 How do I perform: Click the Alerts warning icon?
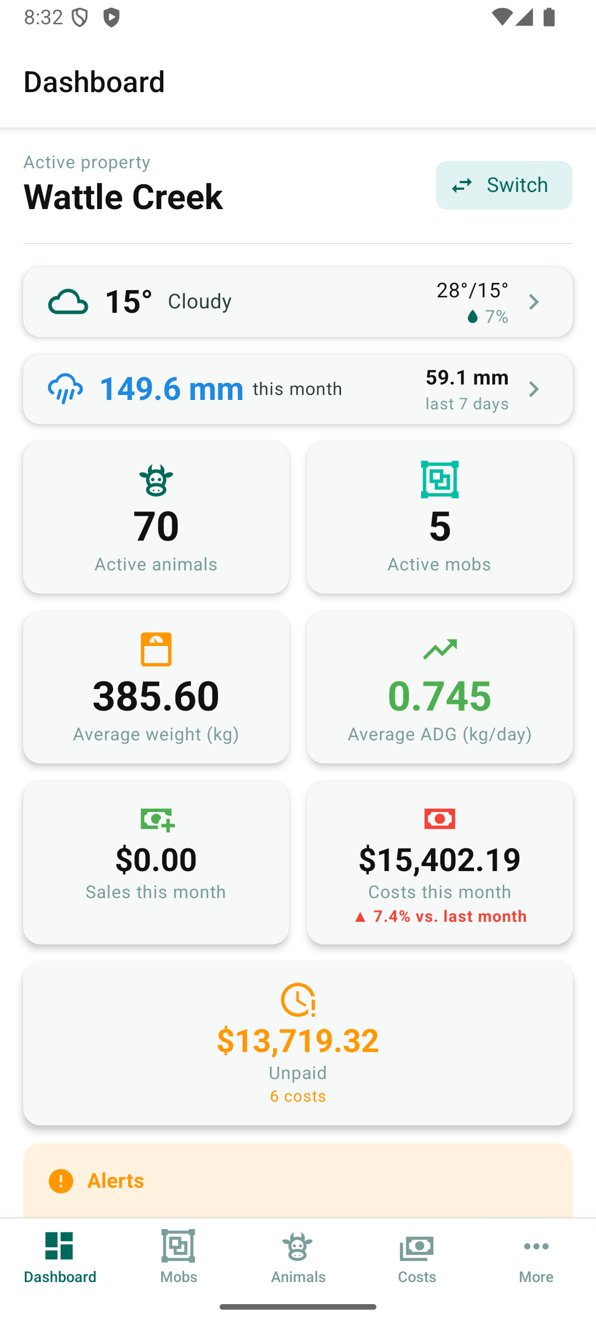pos(61,1181)
